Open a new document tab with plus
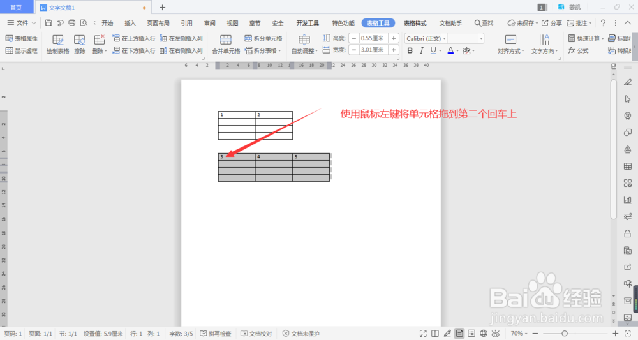This screenshot has height=340, width=638. tap(162, 7)
